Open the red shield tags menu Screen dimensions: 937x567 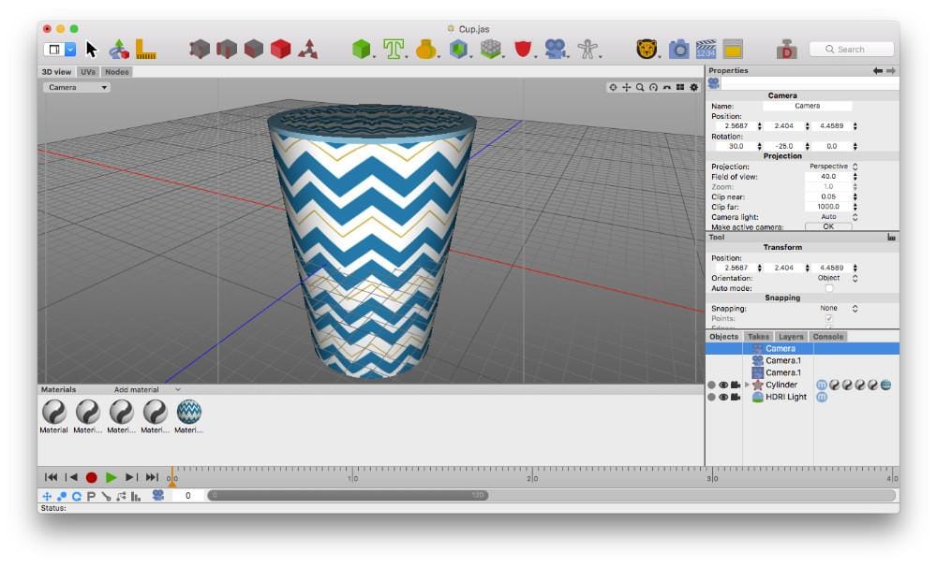523,49
